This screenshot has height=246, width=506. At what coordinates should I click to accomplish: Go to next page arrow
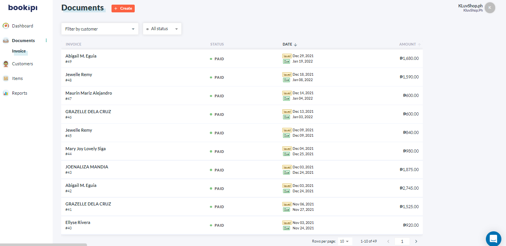[x=416, y=241]
